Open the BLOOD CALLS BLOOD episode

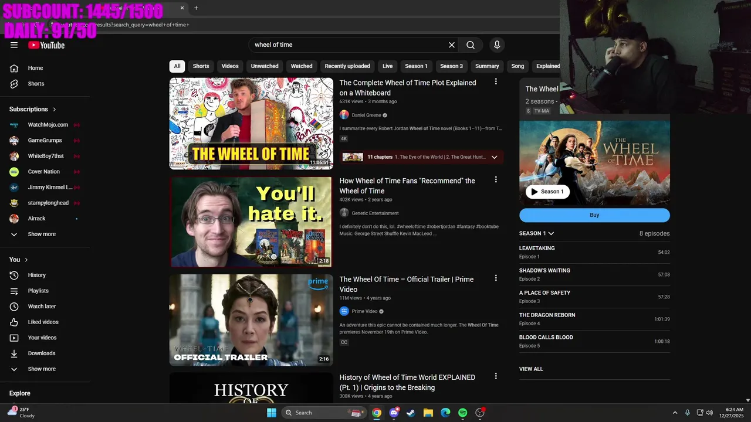[594, 342]
